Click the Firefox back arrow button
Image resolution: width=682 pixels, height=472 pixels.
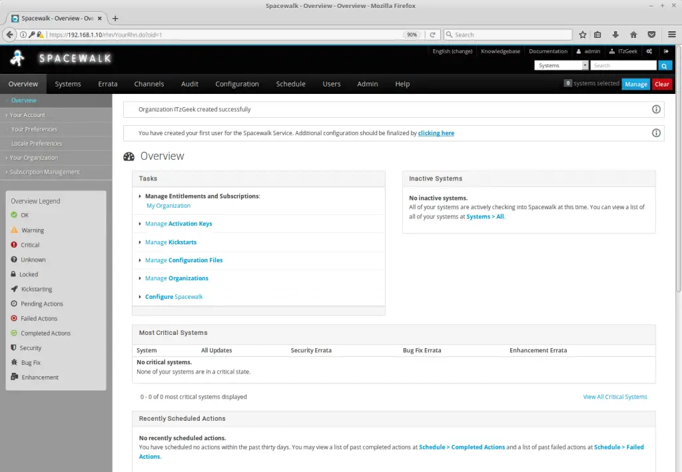(9, 35)
